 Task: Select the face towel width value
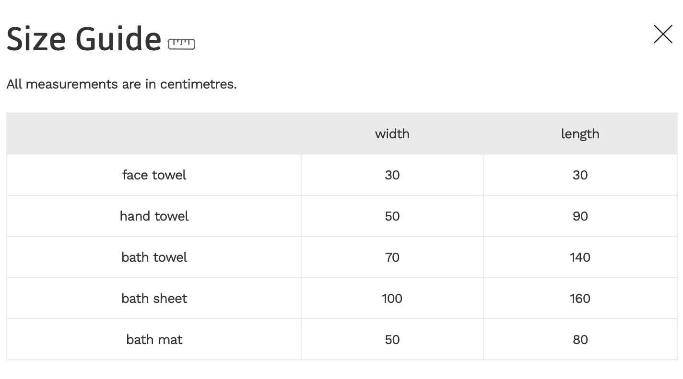tap(392, 175)
